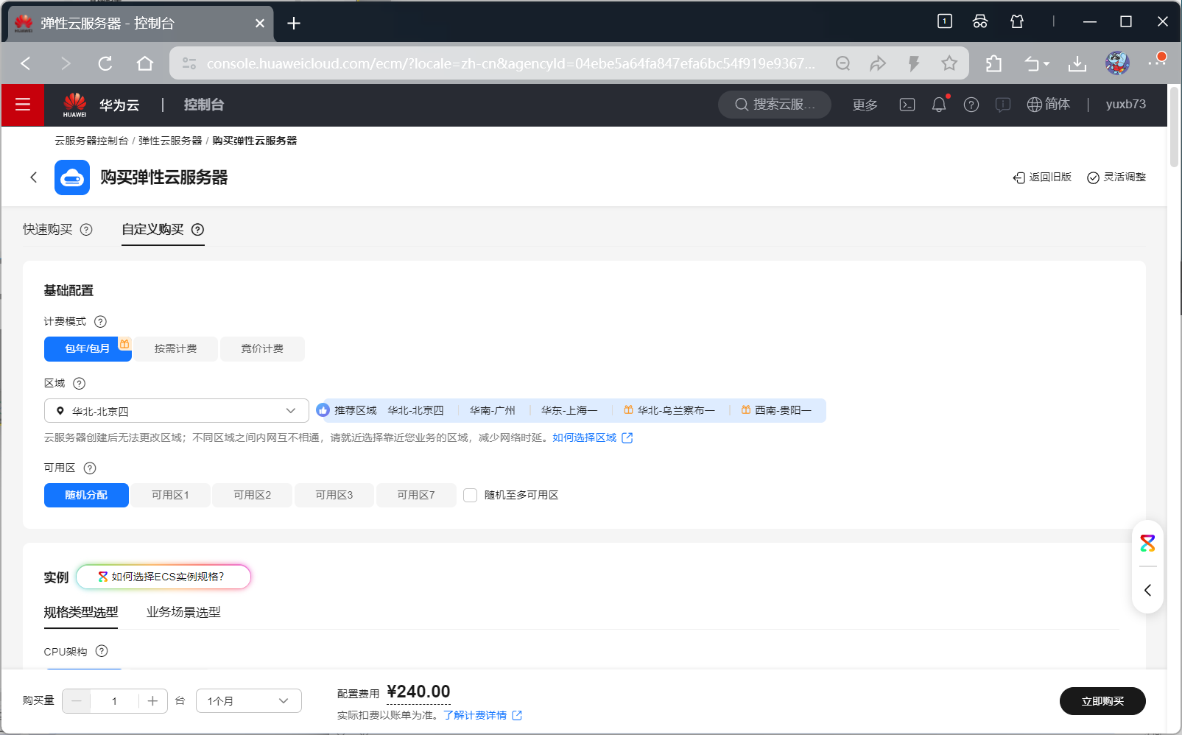Open help question mark in header

point(971,105)
